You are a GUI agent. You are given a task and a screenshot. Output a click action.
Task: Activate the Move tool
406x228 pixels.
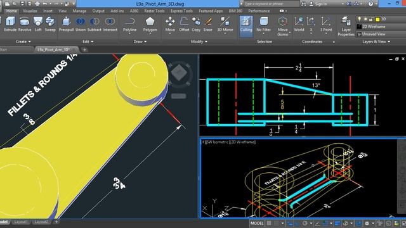click(x=170, y=25)
